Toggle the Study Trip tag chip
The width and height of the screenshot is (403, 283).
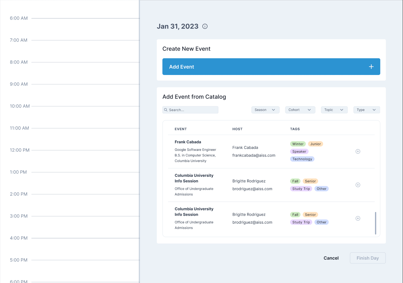(301, 189)
